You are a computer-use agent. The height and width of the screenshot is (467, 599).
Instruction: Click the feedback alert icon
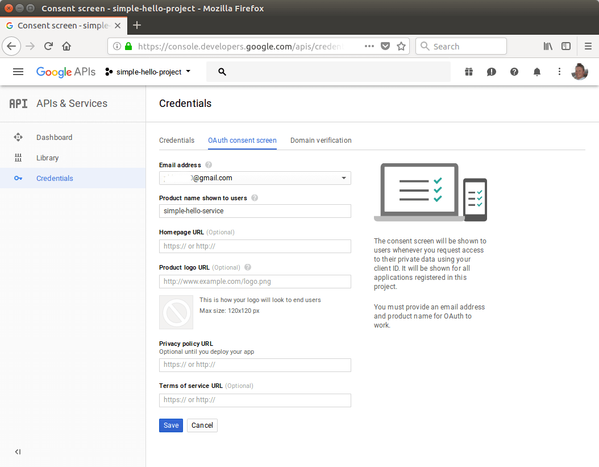click(x=491, y=72)
